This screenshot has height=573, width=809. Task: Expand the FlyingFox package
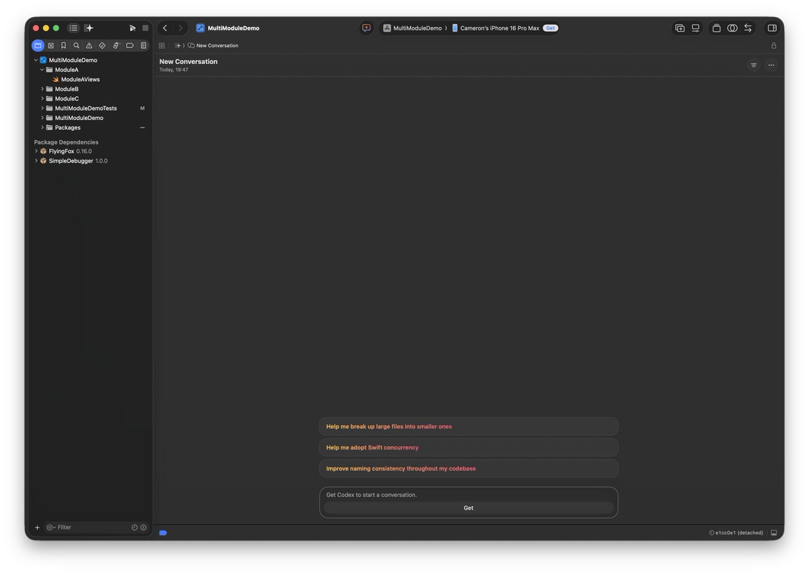(x=36, y=151)
